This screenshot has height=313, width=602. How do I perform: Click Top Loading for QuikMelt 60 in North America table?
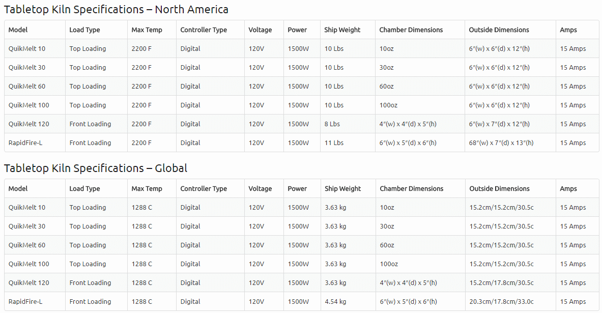(x=88, y=87)
